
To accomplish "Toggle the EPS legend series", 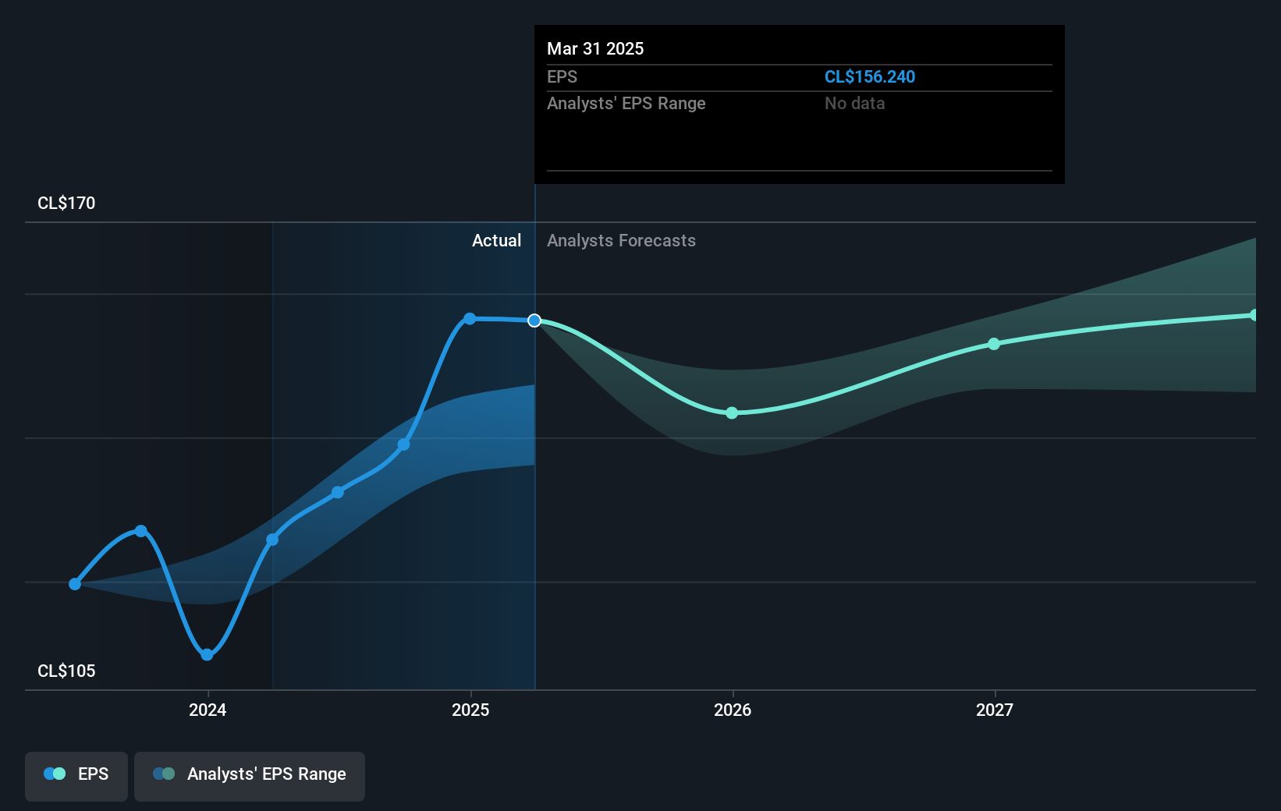I will click(x=76, y=776).
